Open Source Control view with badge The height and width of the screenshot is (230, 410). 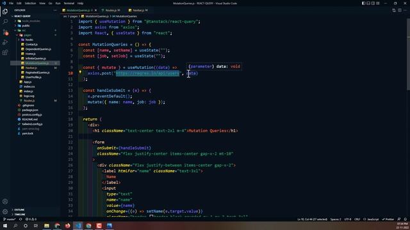click(x=5, y=32)
